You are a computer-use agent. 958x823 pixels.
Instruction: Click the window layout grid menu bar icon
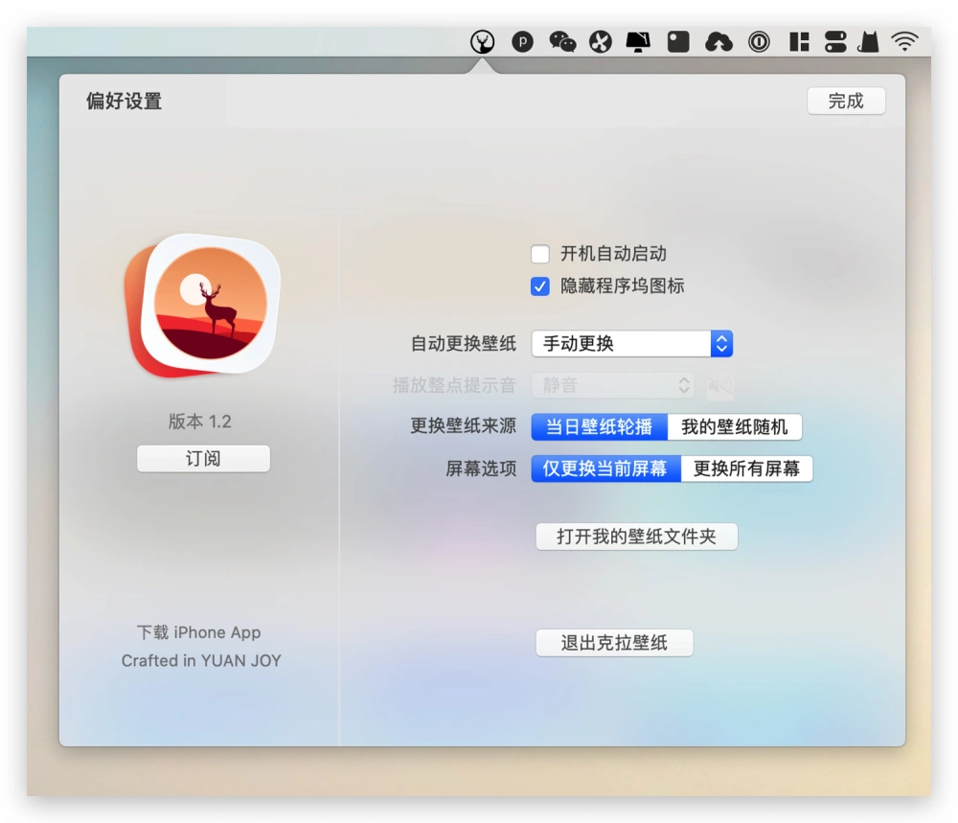click(799, 41)
